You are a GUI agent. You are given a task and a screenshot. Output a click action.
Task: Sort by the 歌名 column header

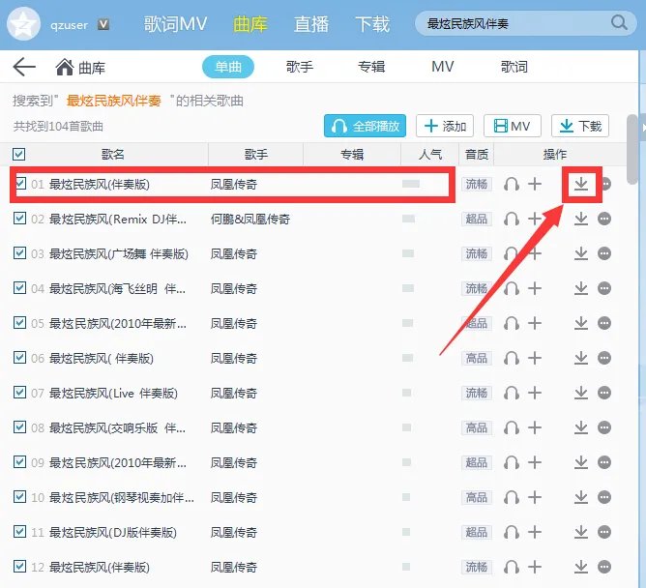pyautogui.click(x=112, y=155)
